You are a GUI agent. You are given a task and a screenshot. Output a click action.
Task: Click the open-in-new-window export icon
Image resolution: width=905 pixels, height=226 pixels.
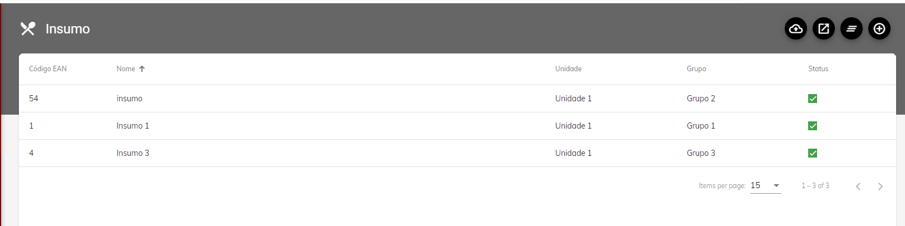point(824,29)
